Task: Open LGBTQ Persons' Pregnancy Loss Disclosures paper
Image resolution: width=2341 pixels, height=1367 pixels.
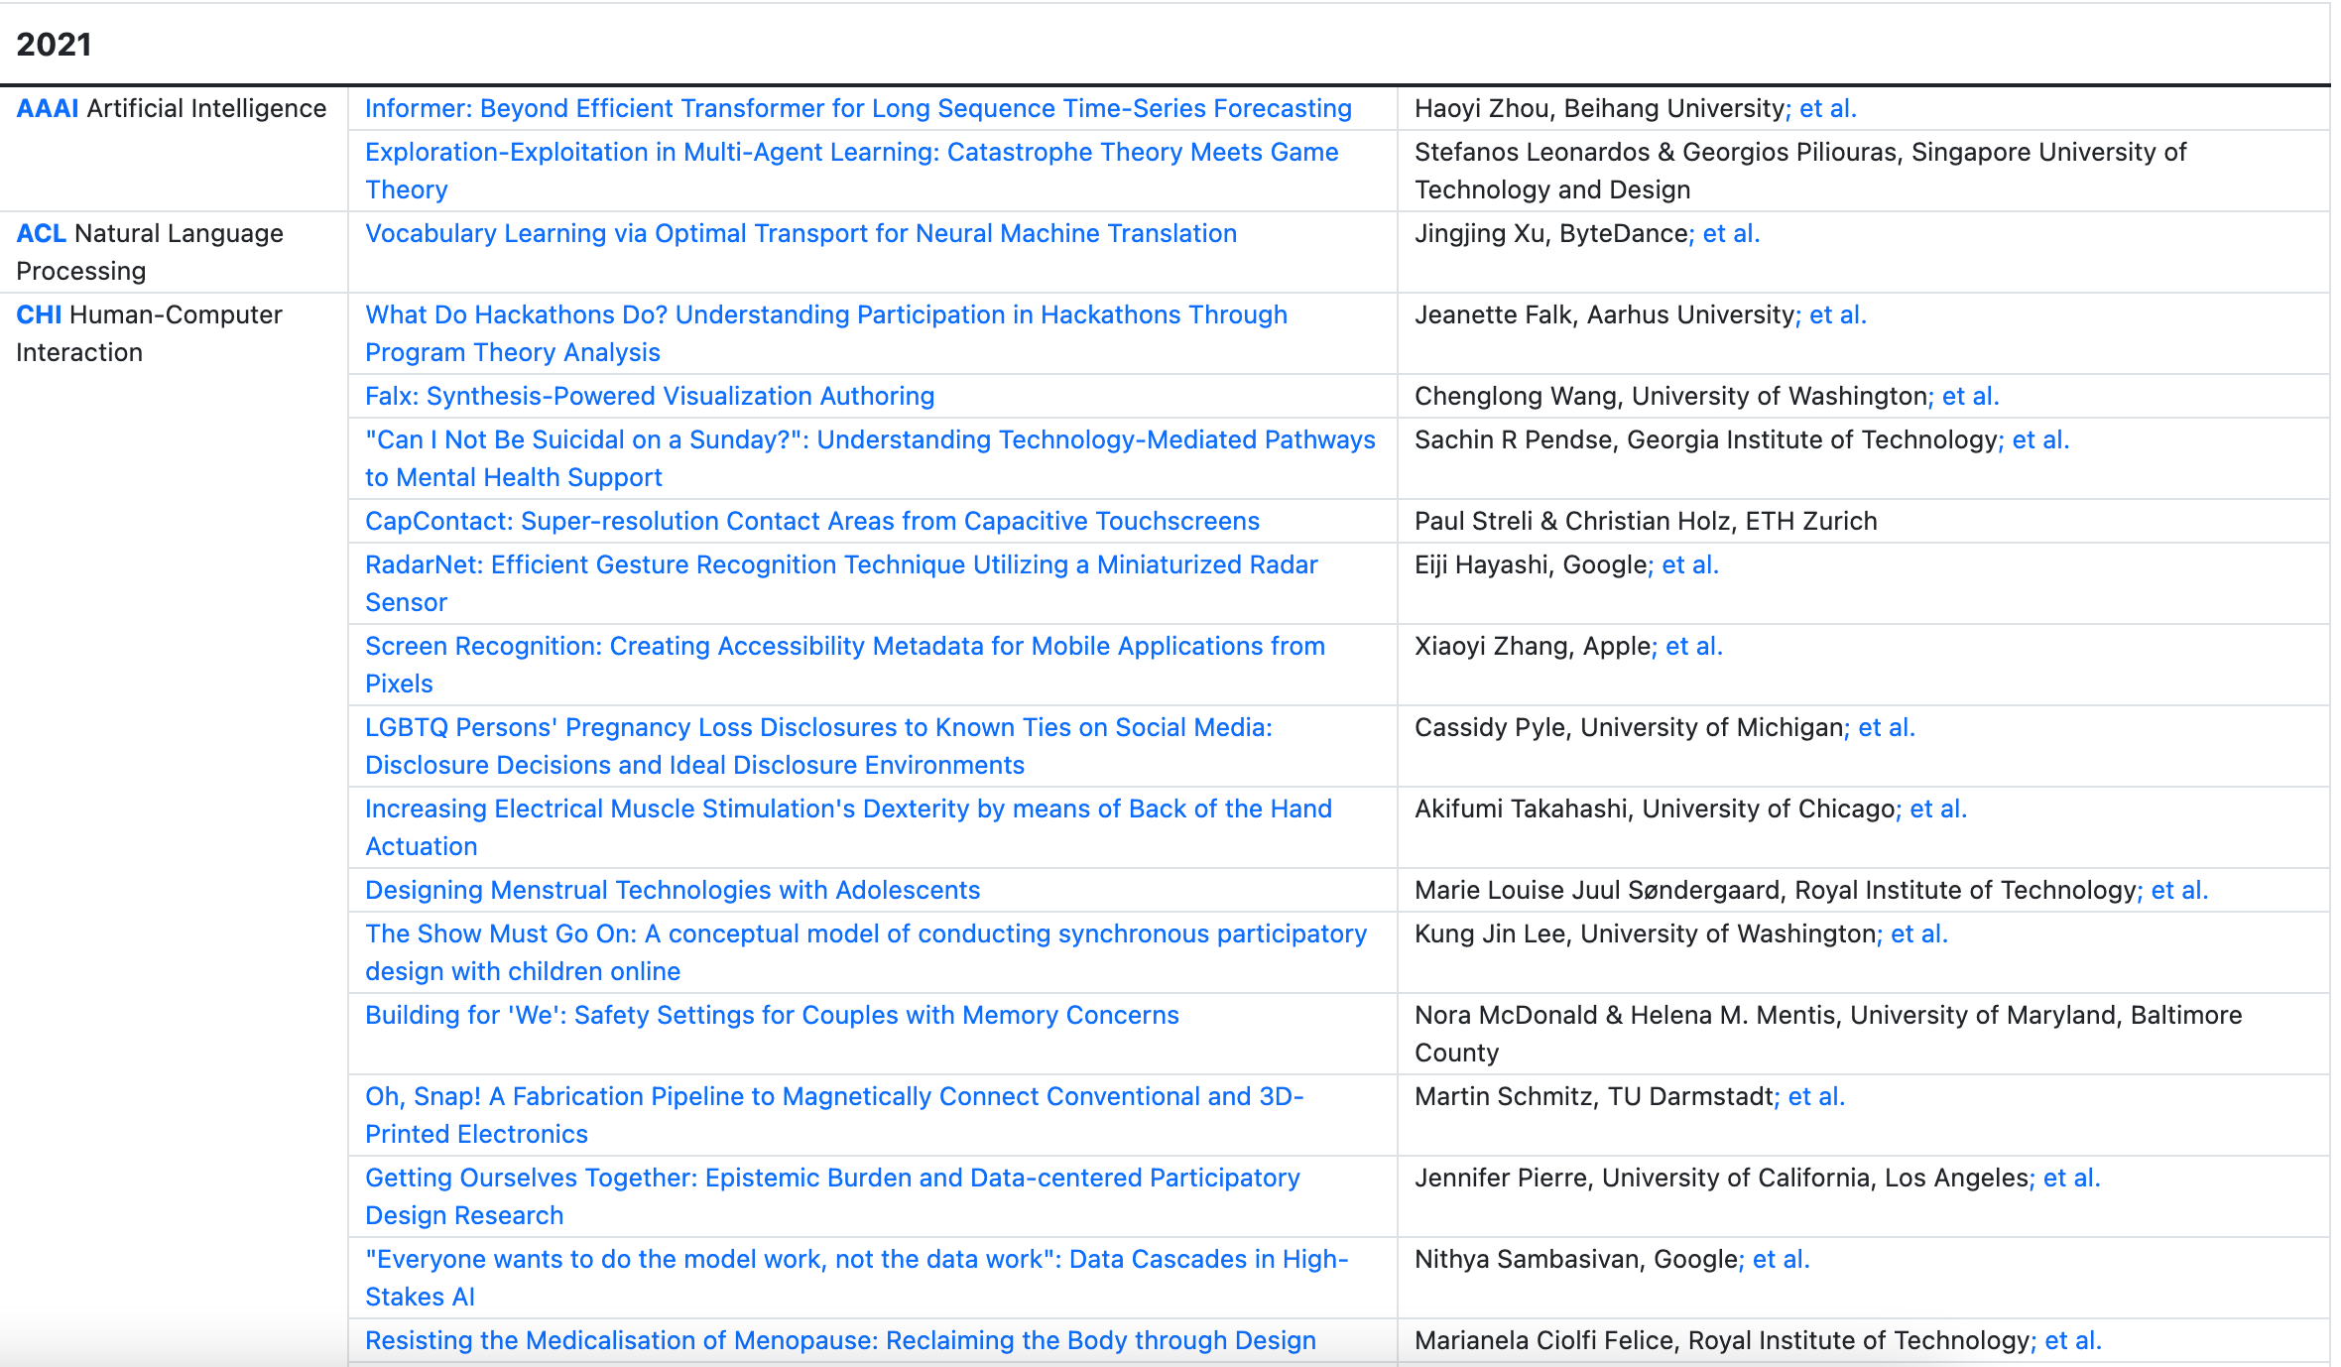Action: pos(818,746)
